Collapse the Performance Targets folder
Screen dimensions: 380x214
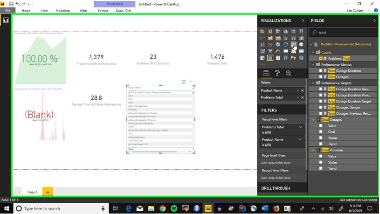313,83
